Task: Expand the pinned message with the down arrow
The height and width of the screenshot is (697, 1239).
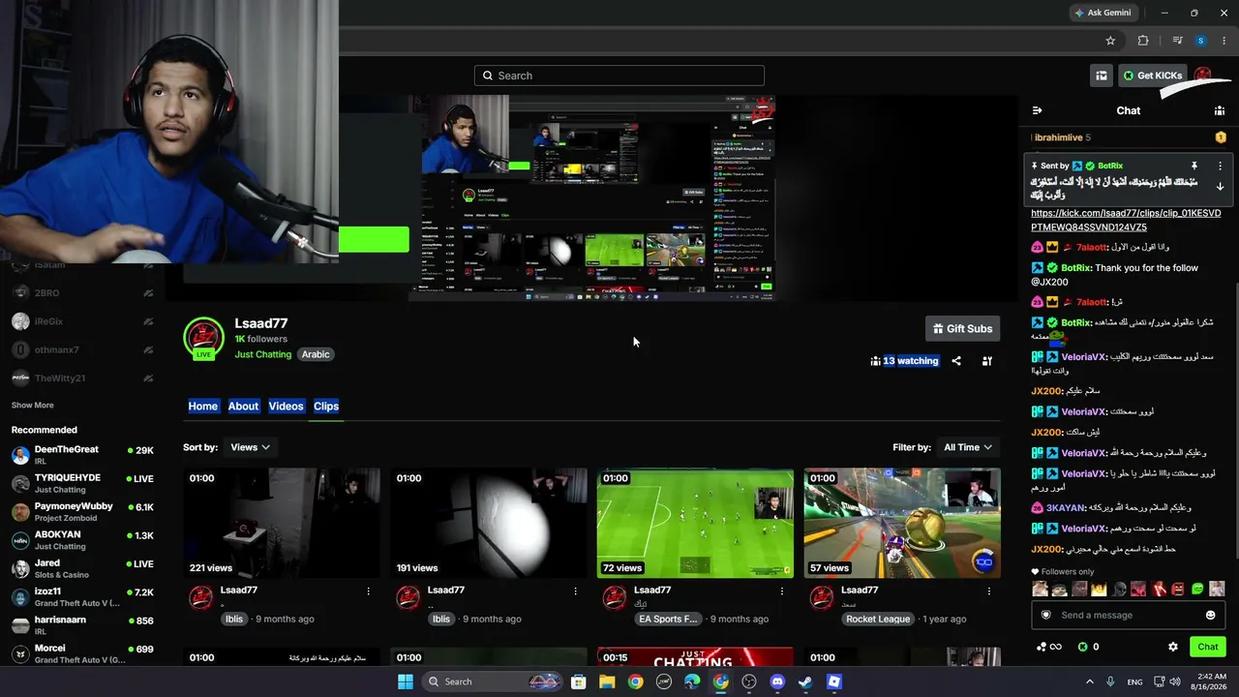Action: [1220, 187]
